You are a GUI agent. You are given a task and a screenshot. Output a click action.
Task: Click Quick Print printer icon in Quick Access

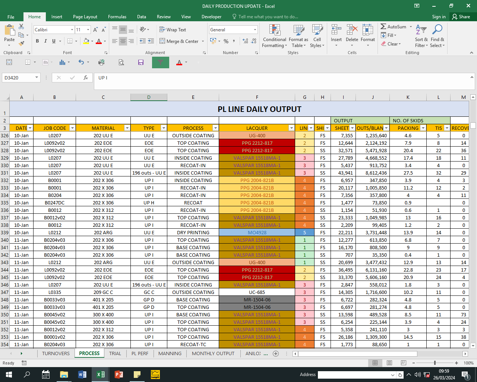pos(101,62)
